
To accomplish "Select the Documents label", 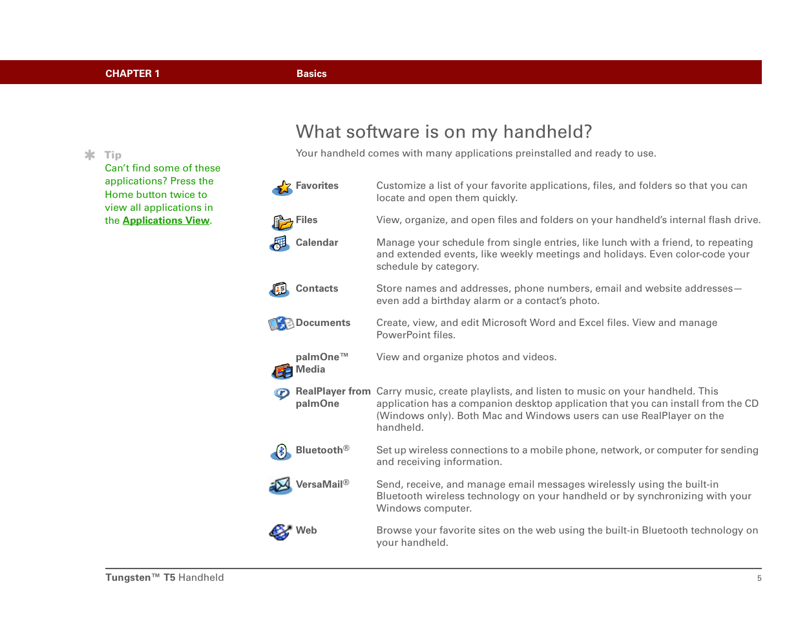I will [x=323, y=323].
